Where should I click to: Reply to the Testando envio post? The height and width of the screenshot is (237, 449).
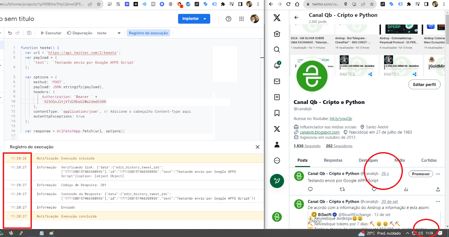310,189
